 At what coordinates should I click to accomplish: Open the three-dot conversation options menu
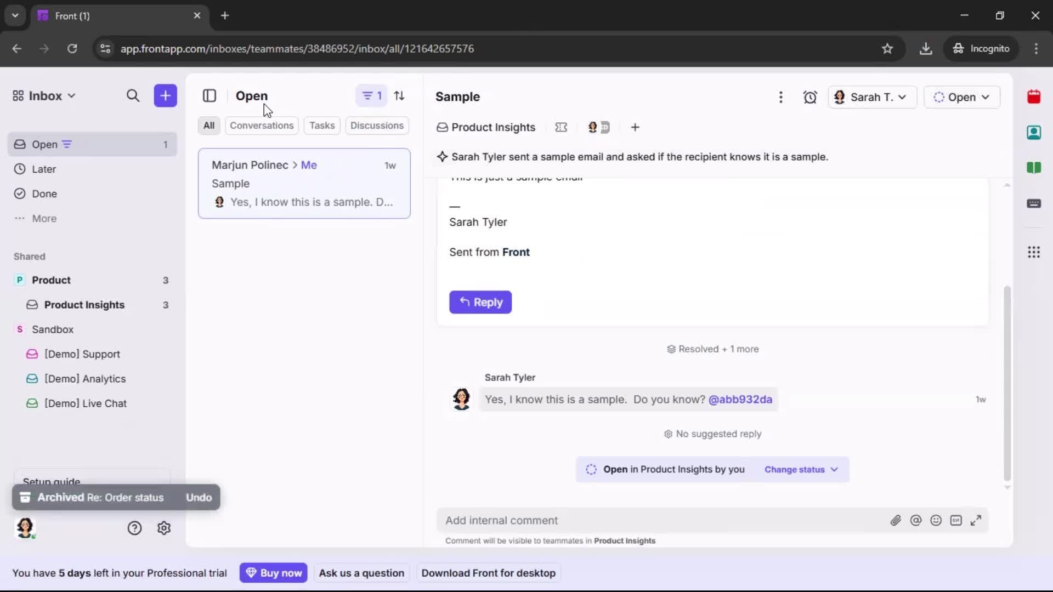point(781,97)
